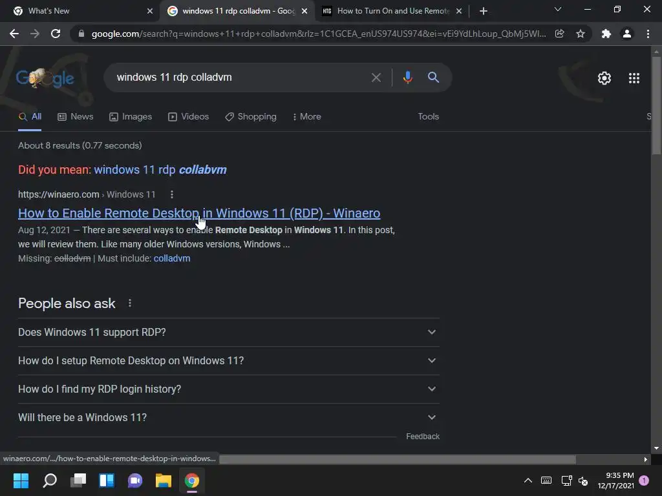This screenshot has height=496, width=662.
Task: Select the All search tab
Action: (30, 117)
